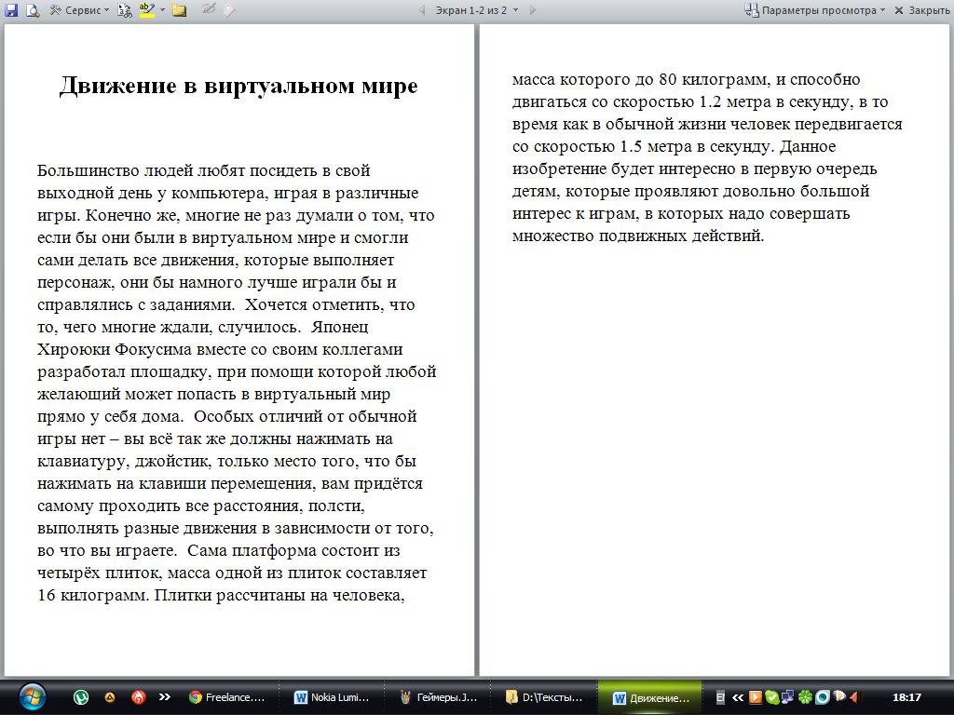Click the green checkmark tray icon
The image size is (954, 715).
click(x=771, y=697)
